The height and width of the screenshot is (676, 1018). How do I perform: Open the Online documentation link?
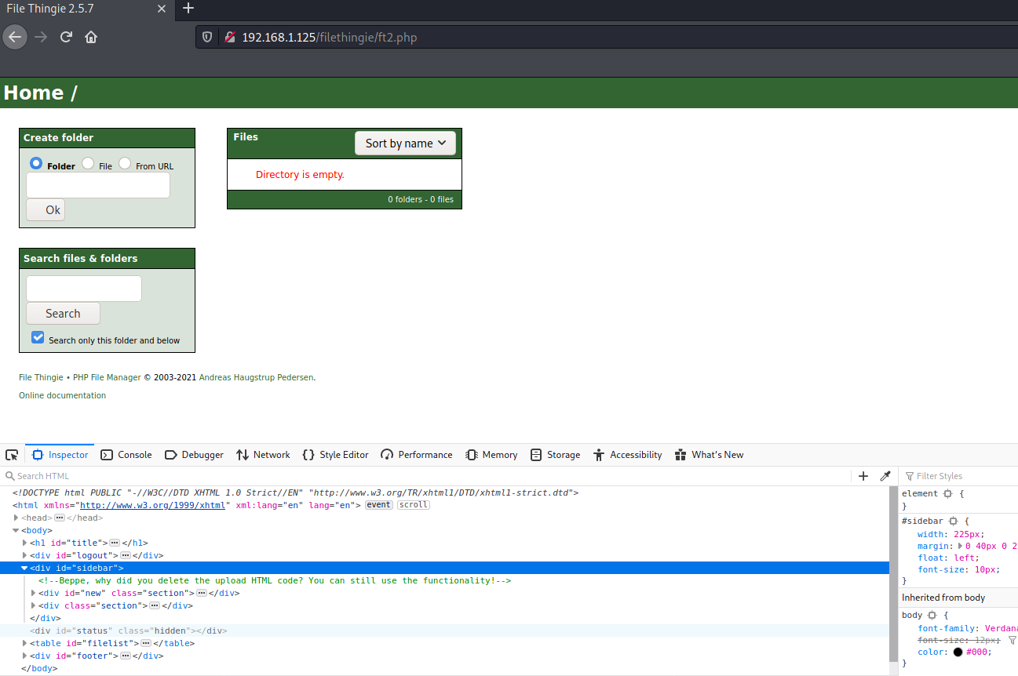coord(62,395)
